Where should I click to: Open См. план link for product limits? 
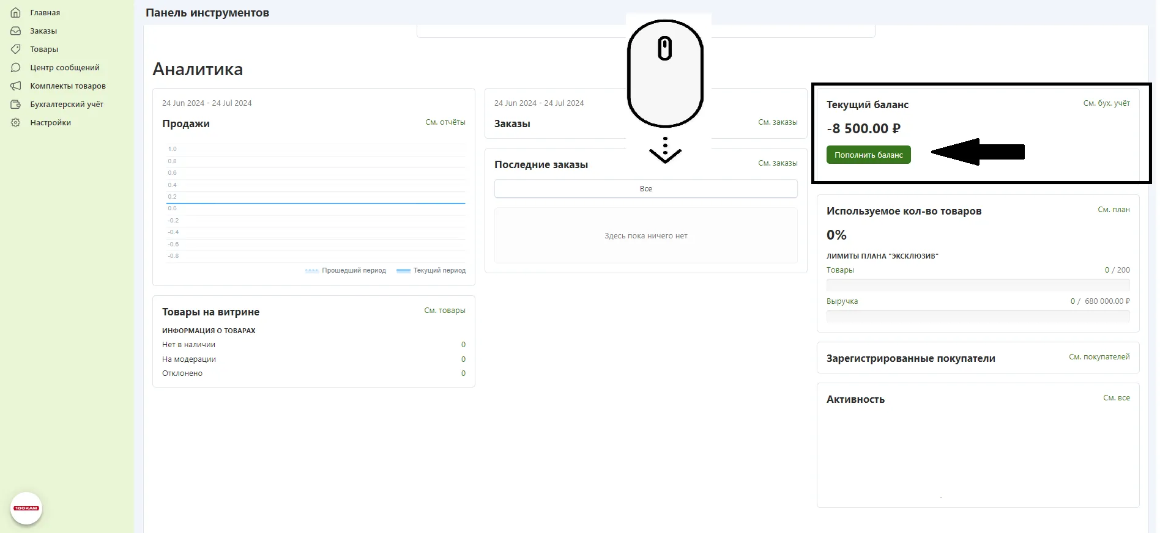pos(1114,210)
